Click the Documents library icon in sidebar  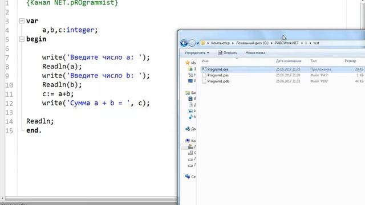tap(190, 105)
